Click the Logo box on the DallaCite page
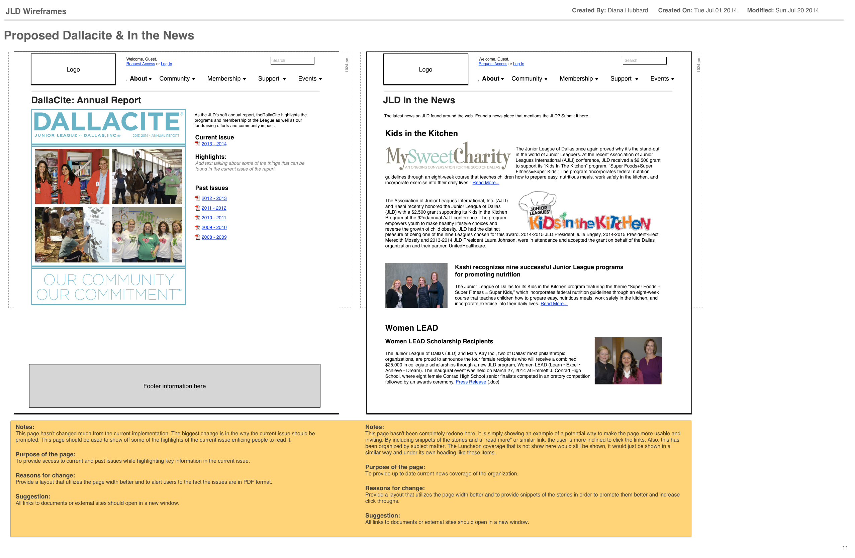 [x=73, y=69]
